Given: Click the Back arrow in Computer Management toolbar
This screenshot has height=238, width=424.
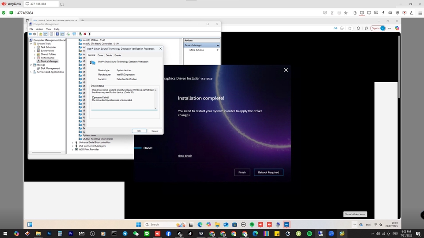Looking at the screenshot, I should 30,34.
